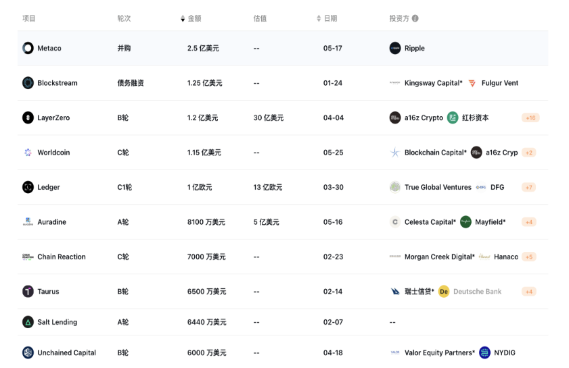This screenshot has width=569, height=368.
Task: Click the Blockstream logo icon
Action: point(28,83)
